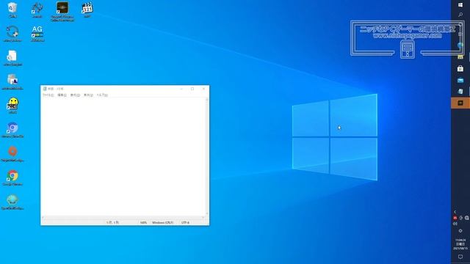Select the installer package desktop icon
470x264 pixels.
pyautogui.click(x=12, y=81)
